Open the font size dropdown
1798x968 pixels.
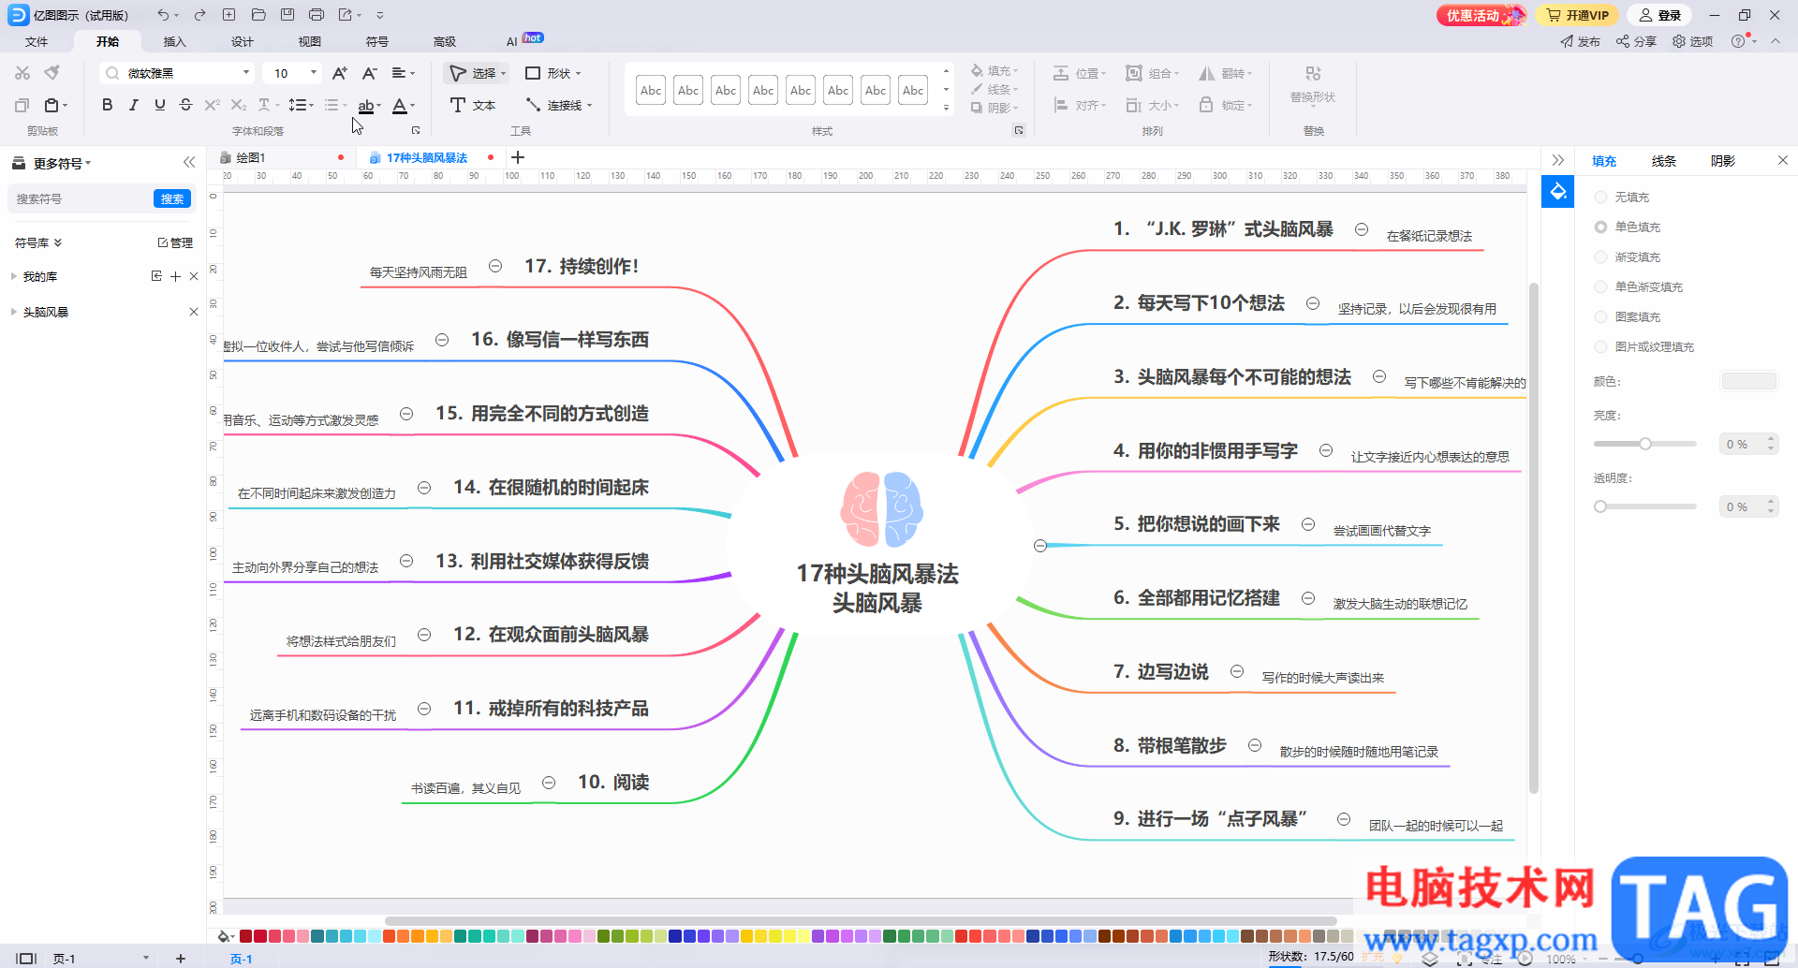pyautogui.click(x=314, y=73)
